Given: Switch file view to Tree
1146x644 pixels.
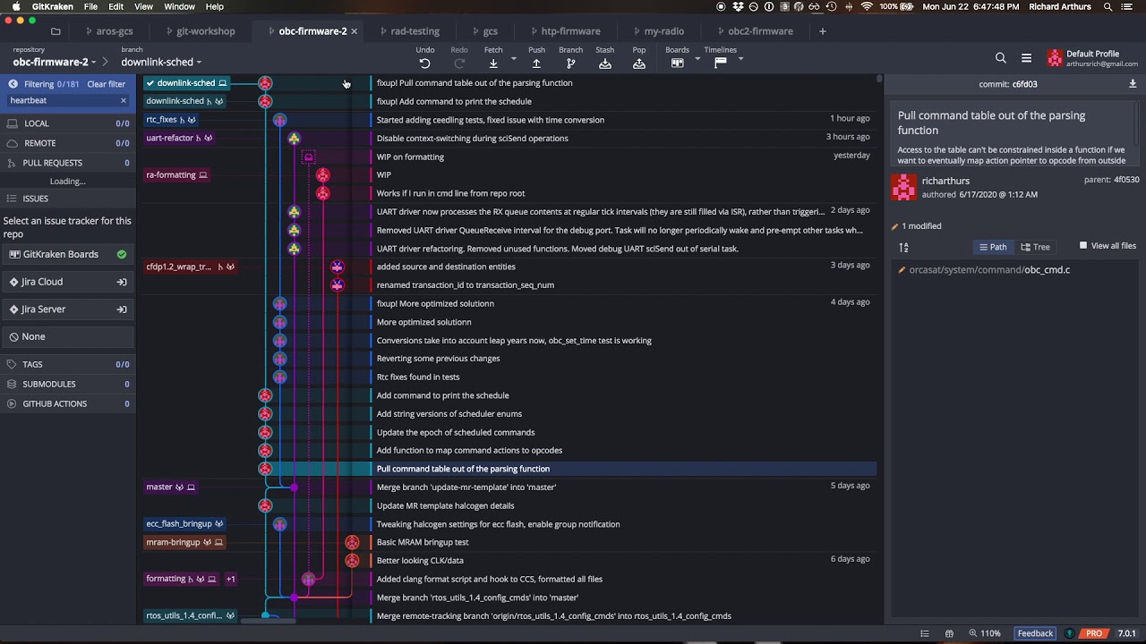Looking at the screenshot, I should click(x=1035, y=247).
